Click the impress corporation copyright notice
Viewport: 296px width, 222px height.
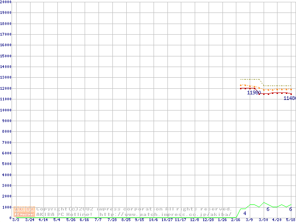click(134, 209)
